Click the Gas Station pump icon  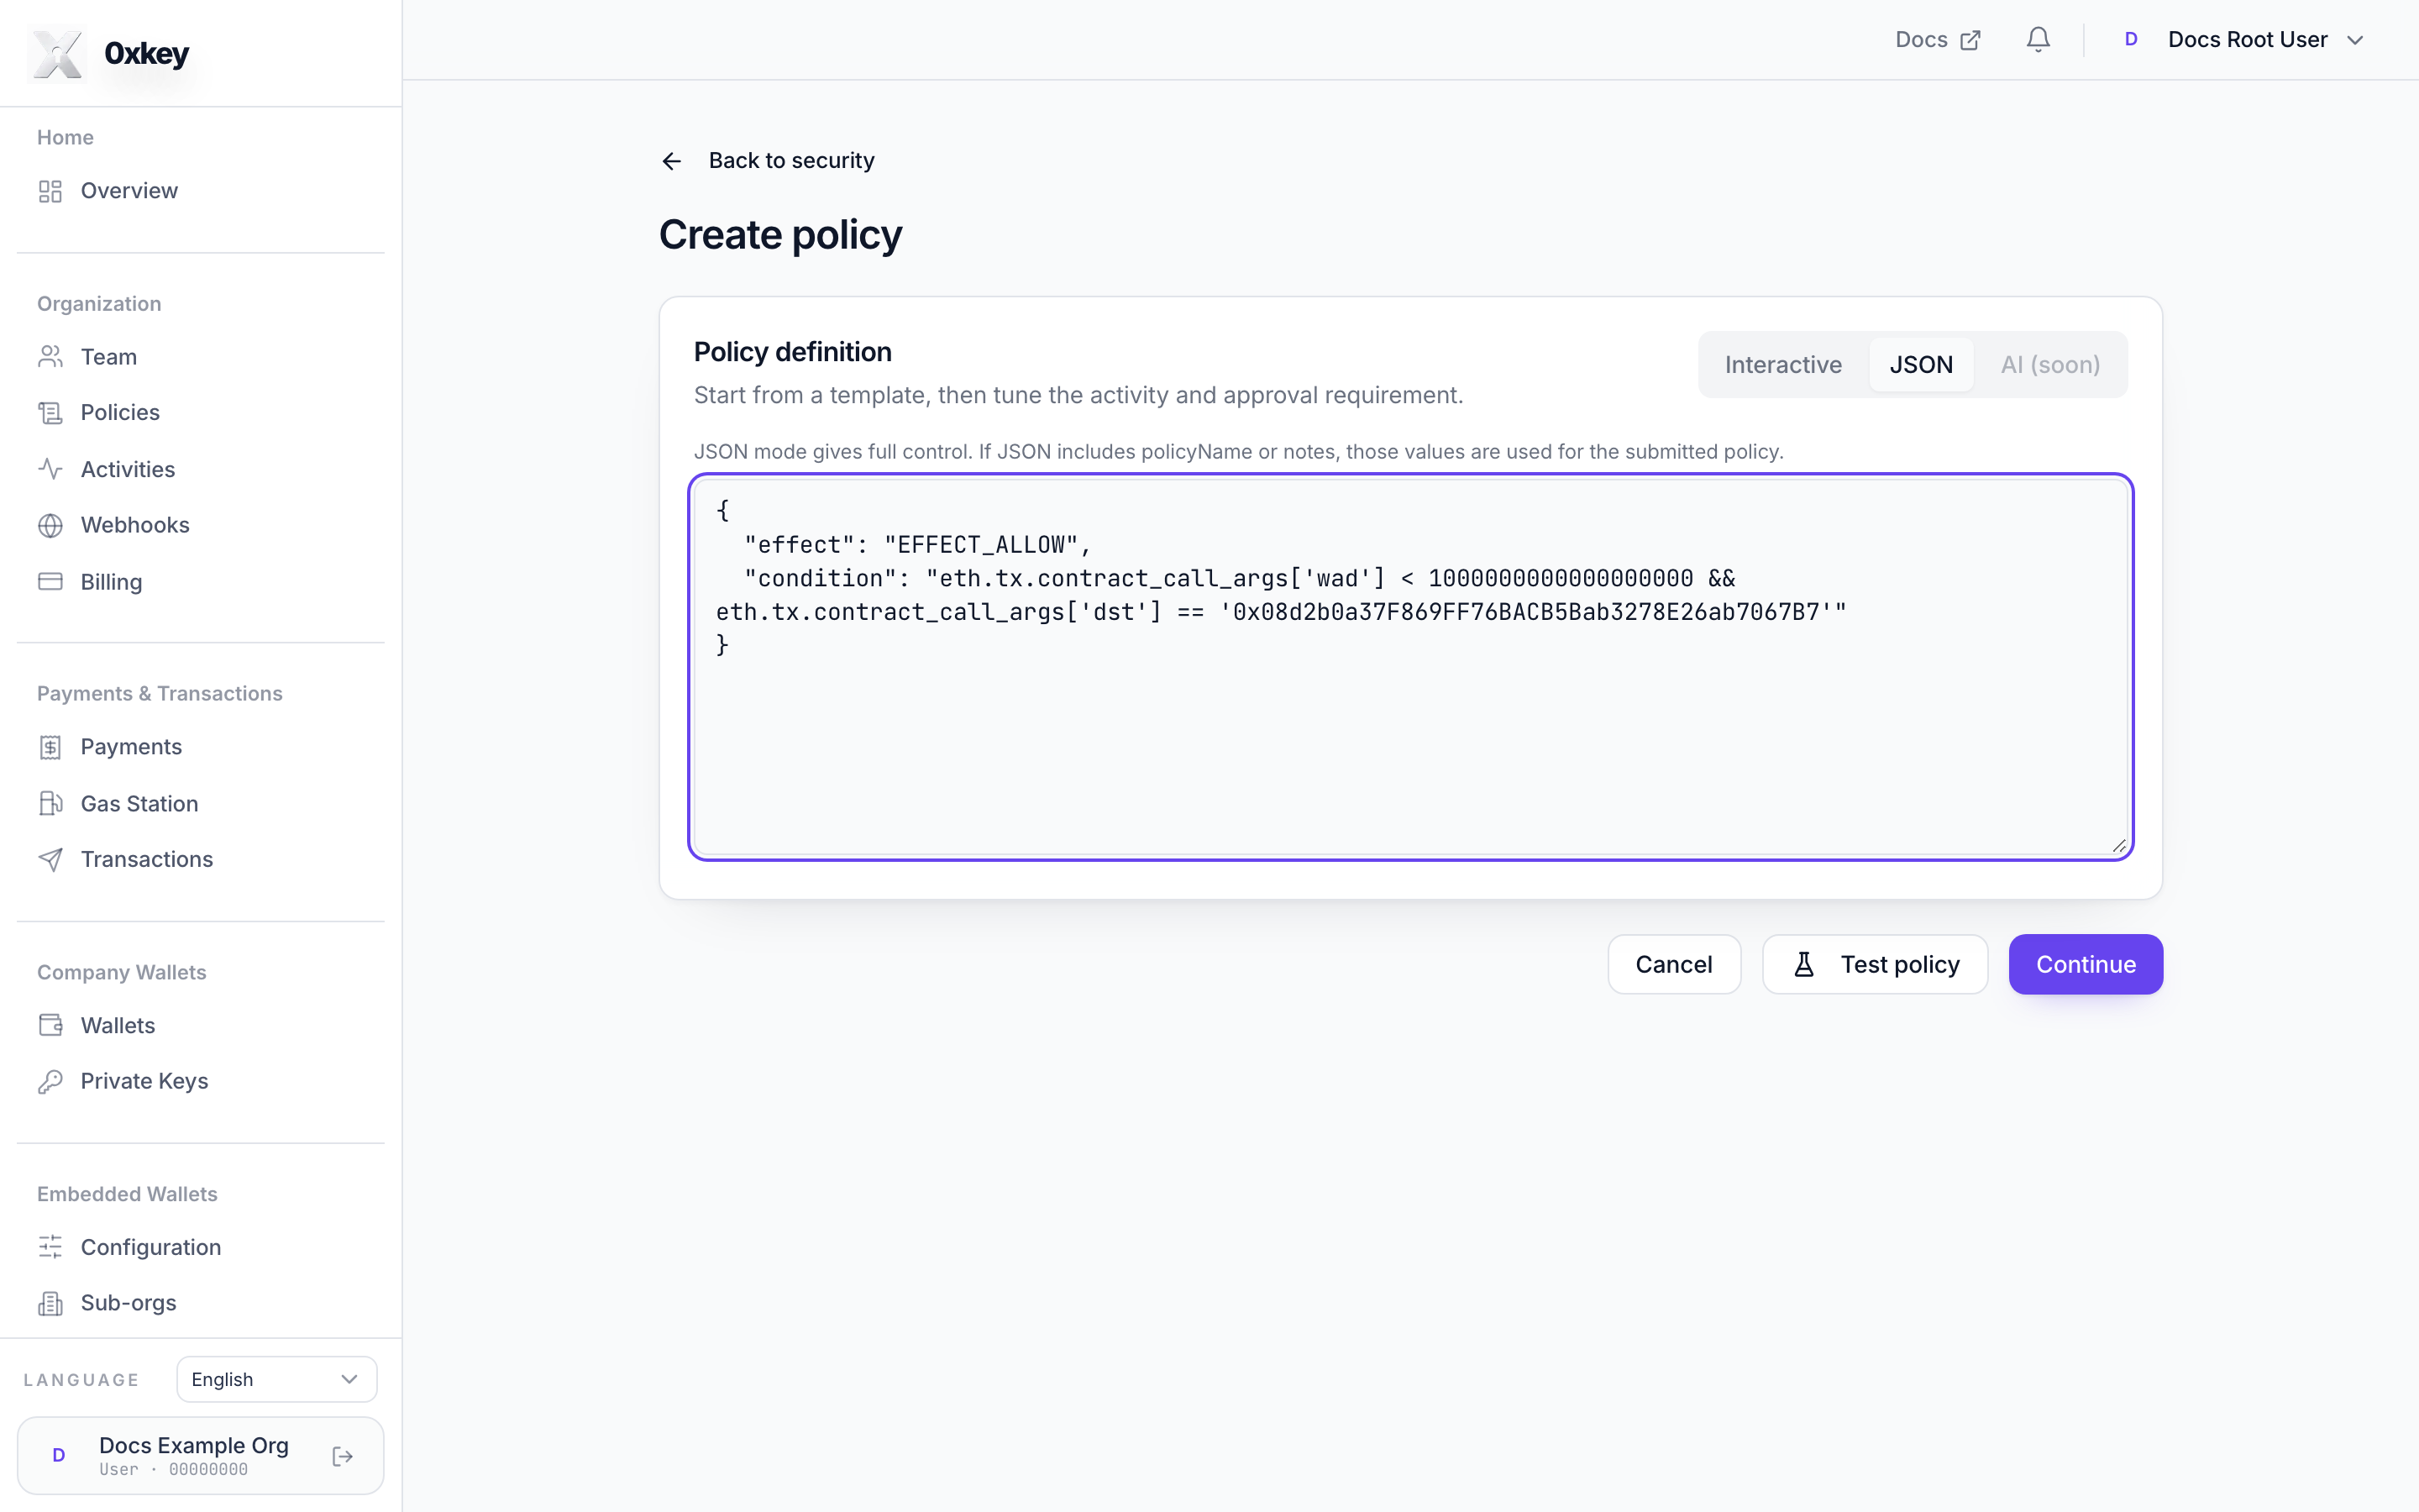tap(50, 803)
